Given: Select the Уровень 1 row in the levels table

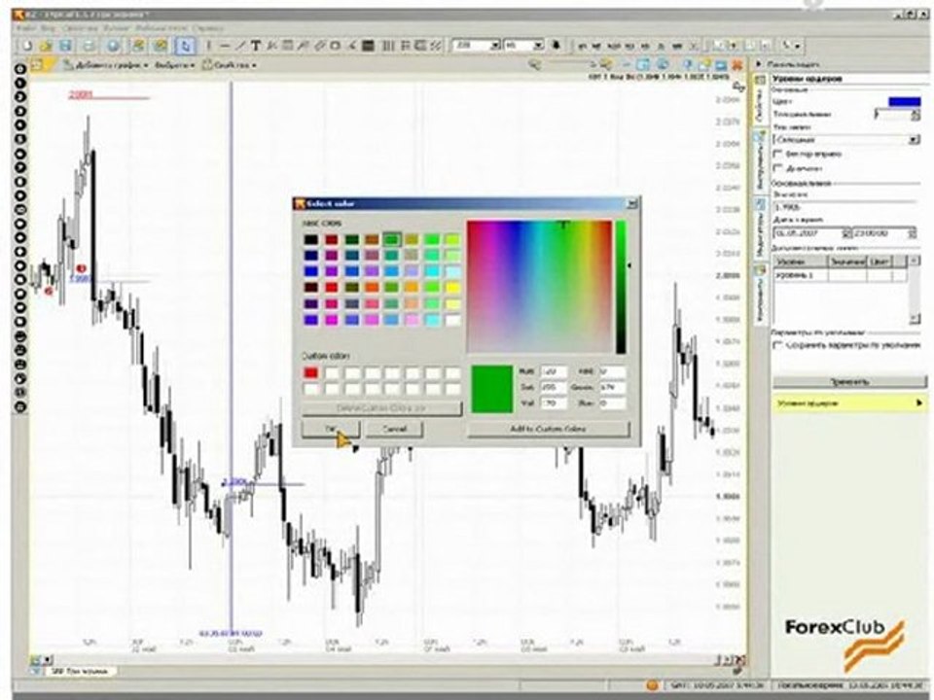Looking at the screenshot, I should point(839,275).
